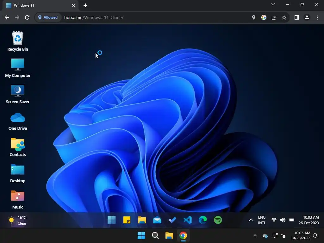Open the Mail app in clone taskbar
This screenshot has height=243, width=324.
click(x=157, y=220)
